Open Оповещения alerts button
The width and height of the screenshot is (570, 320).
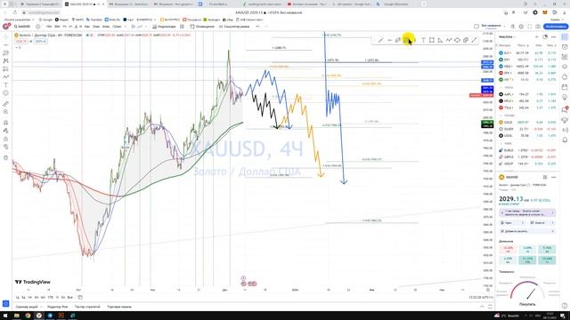click(x=202, y=27)
